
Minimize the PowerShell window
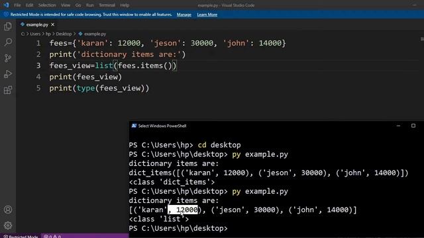(x=398, y=126)
